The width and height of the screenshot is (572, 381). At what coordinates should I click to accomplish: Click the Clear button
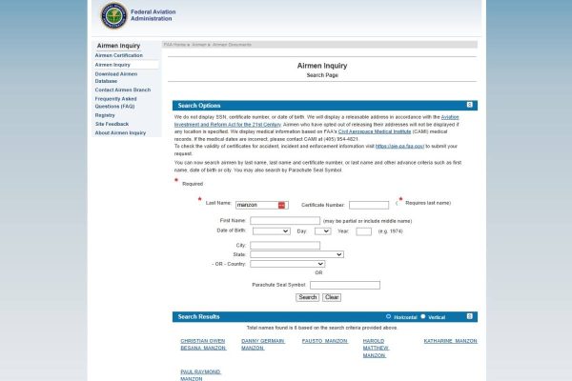pyautogui.click(x=332, y=297)
